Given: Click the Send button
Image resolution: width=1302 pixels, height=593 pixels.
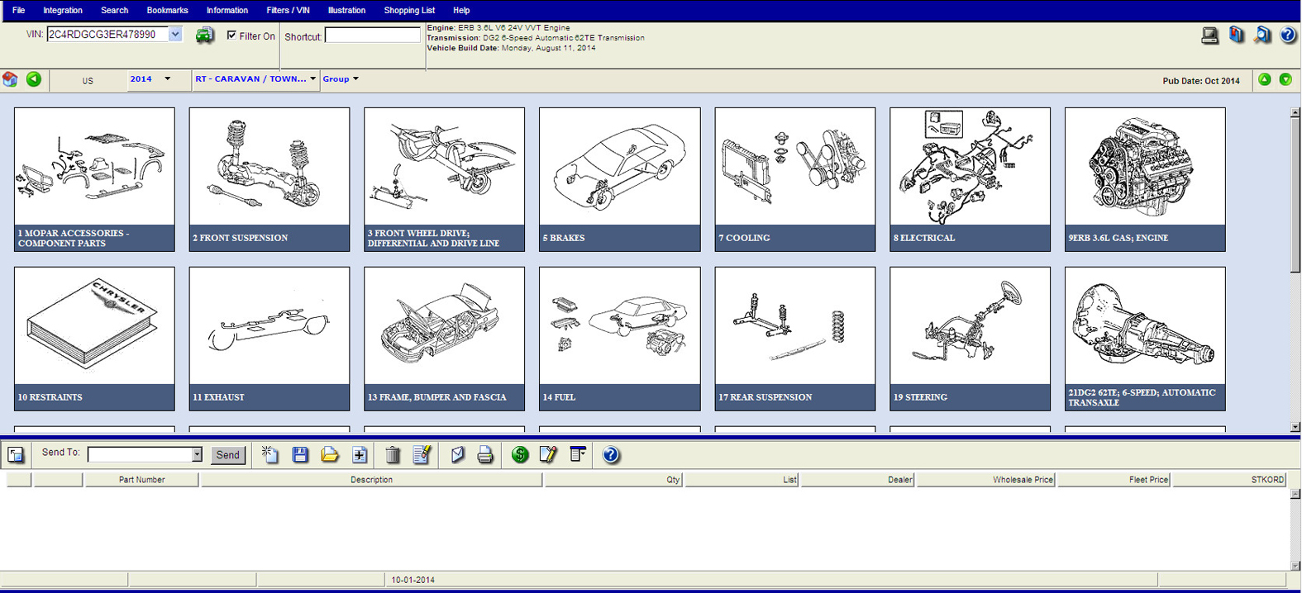Looking at the screenshot, I should [x=227, y=454].
